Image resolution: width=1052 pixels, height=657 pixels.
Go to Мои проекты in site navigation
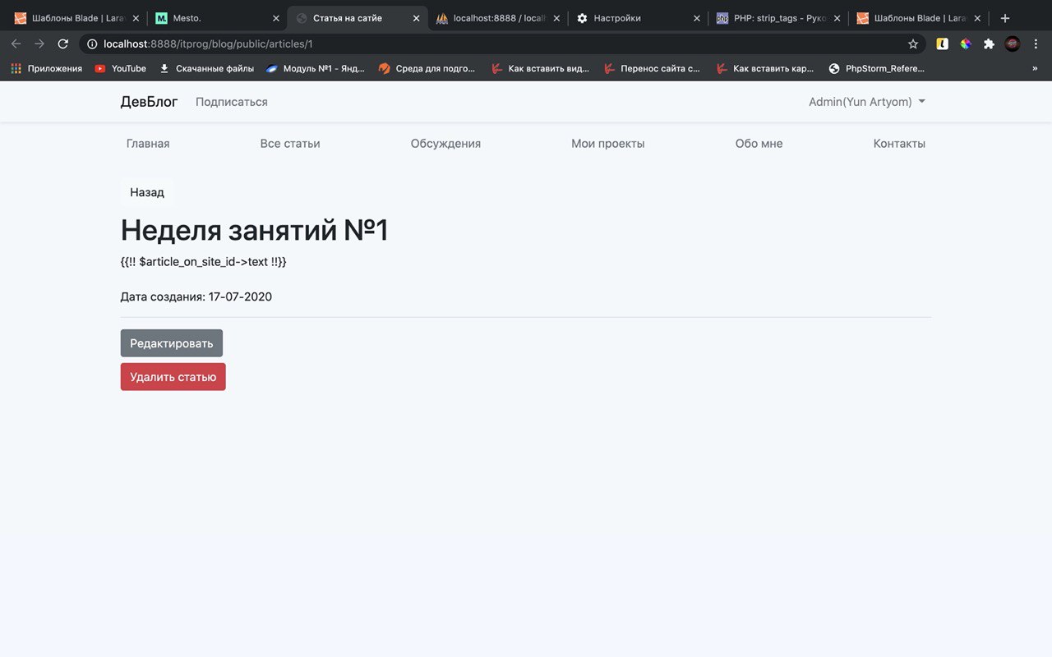pyautogui.click(x=608, y=144)
